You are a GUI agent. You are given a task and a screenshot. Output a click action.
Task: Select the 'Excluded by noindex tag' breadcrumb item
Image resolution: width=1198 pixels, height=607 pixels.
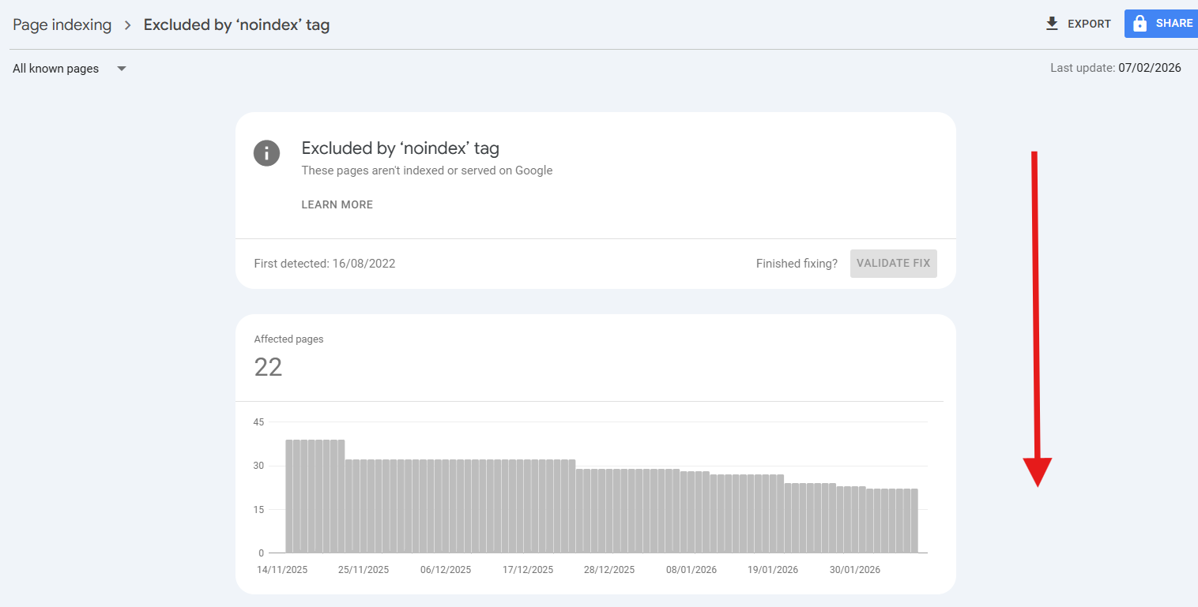[x=236, y=24]
